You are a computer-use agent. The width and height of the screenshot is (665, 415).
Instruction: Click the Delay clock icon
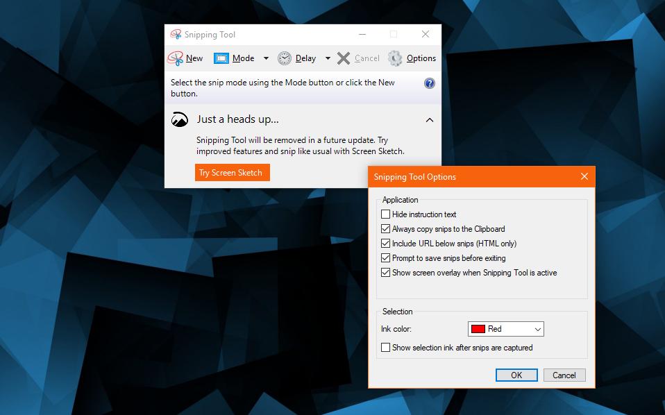[x=285, y=58]
